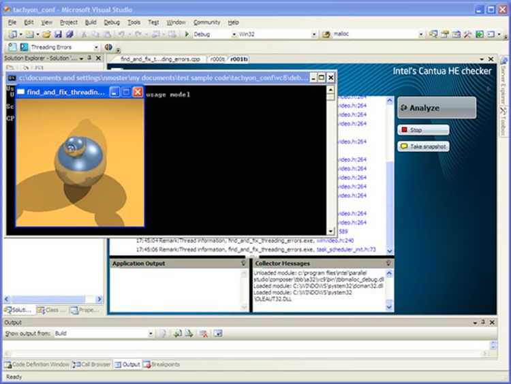Open the File menu
The height and width of the screenshot is (384, 511).
tap(12, 22)
